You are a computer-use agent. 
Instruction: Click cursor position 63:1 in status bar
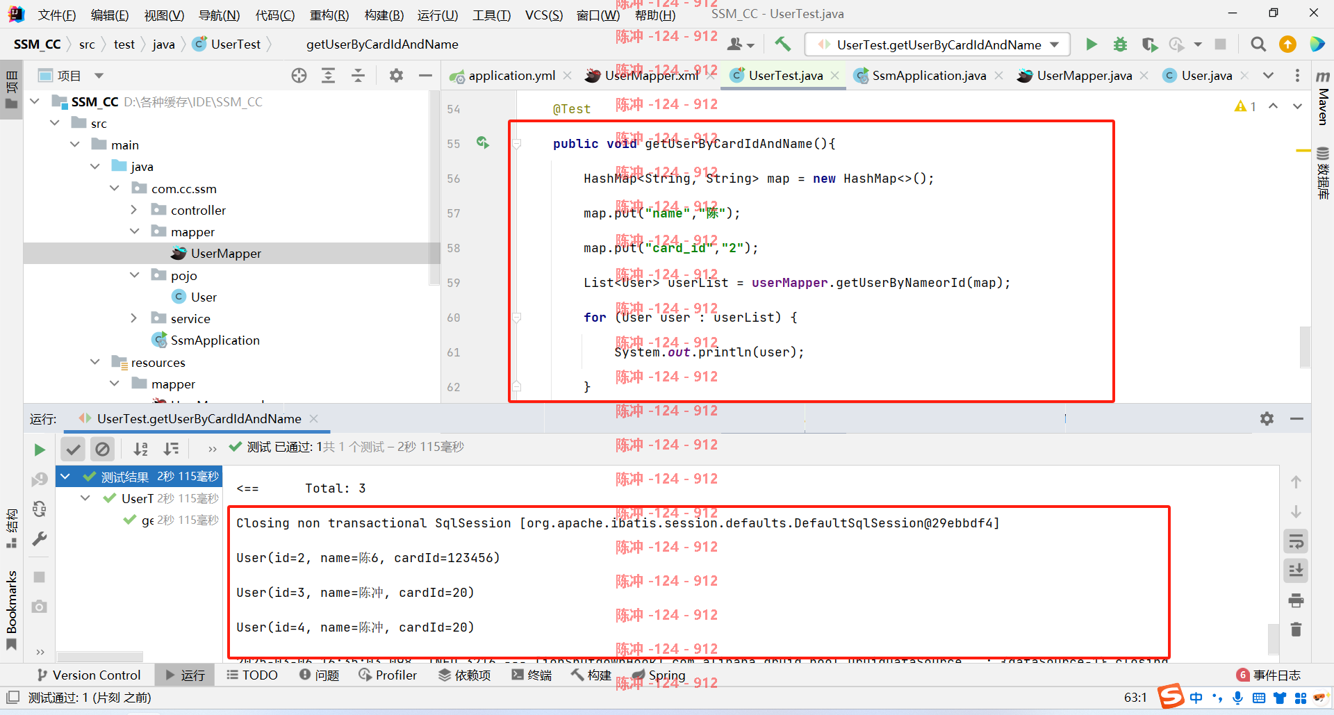1135,698
